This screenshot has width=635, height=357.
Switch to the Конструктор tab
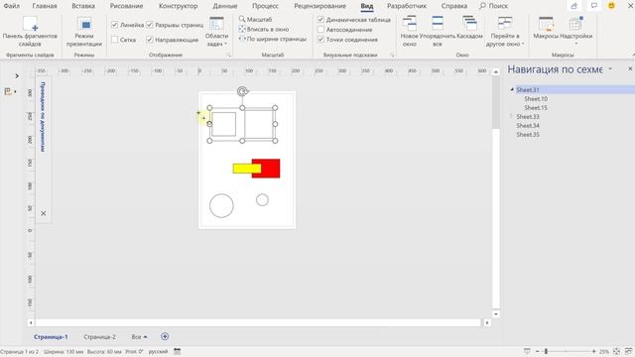click(x=179, y=6)
